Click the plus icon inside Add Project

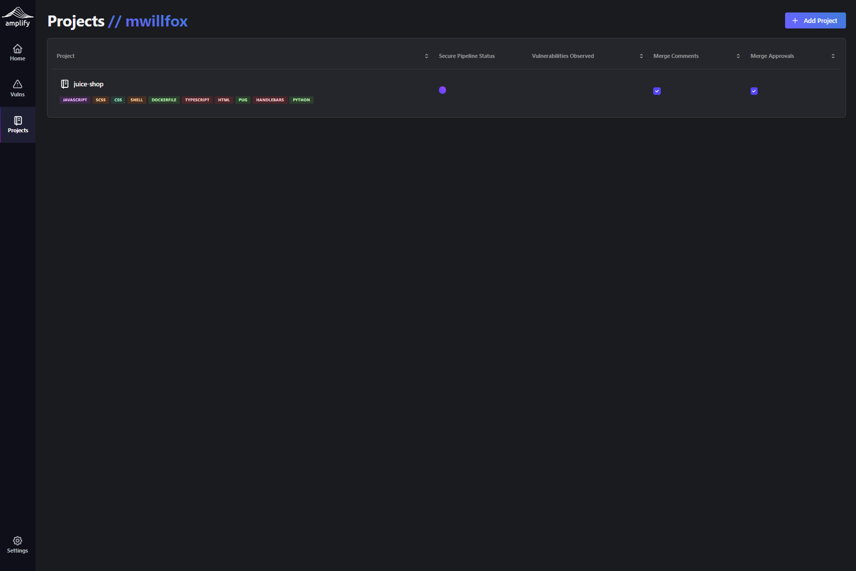coord(795,20)
